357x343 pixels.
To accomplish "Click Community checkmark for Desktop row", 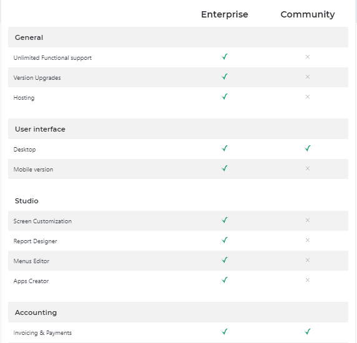I will (x=307, y=148).
